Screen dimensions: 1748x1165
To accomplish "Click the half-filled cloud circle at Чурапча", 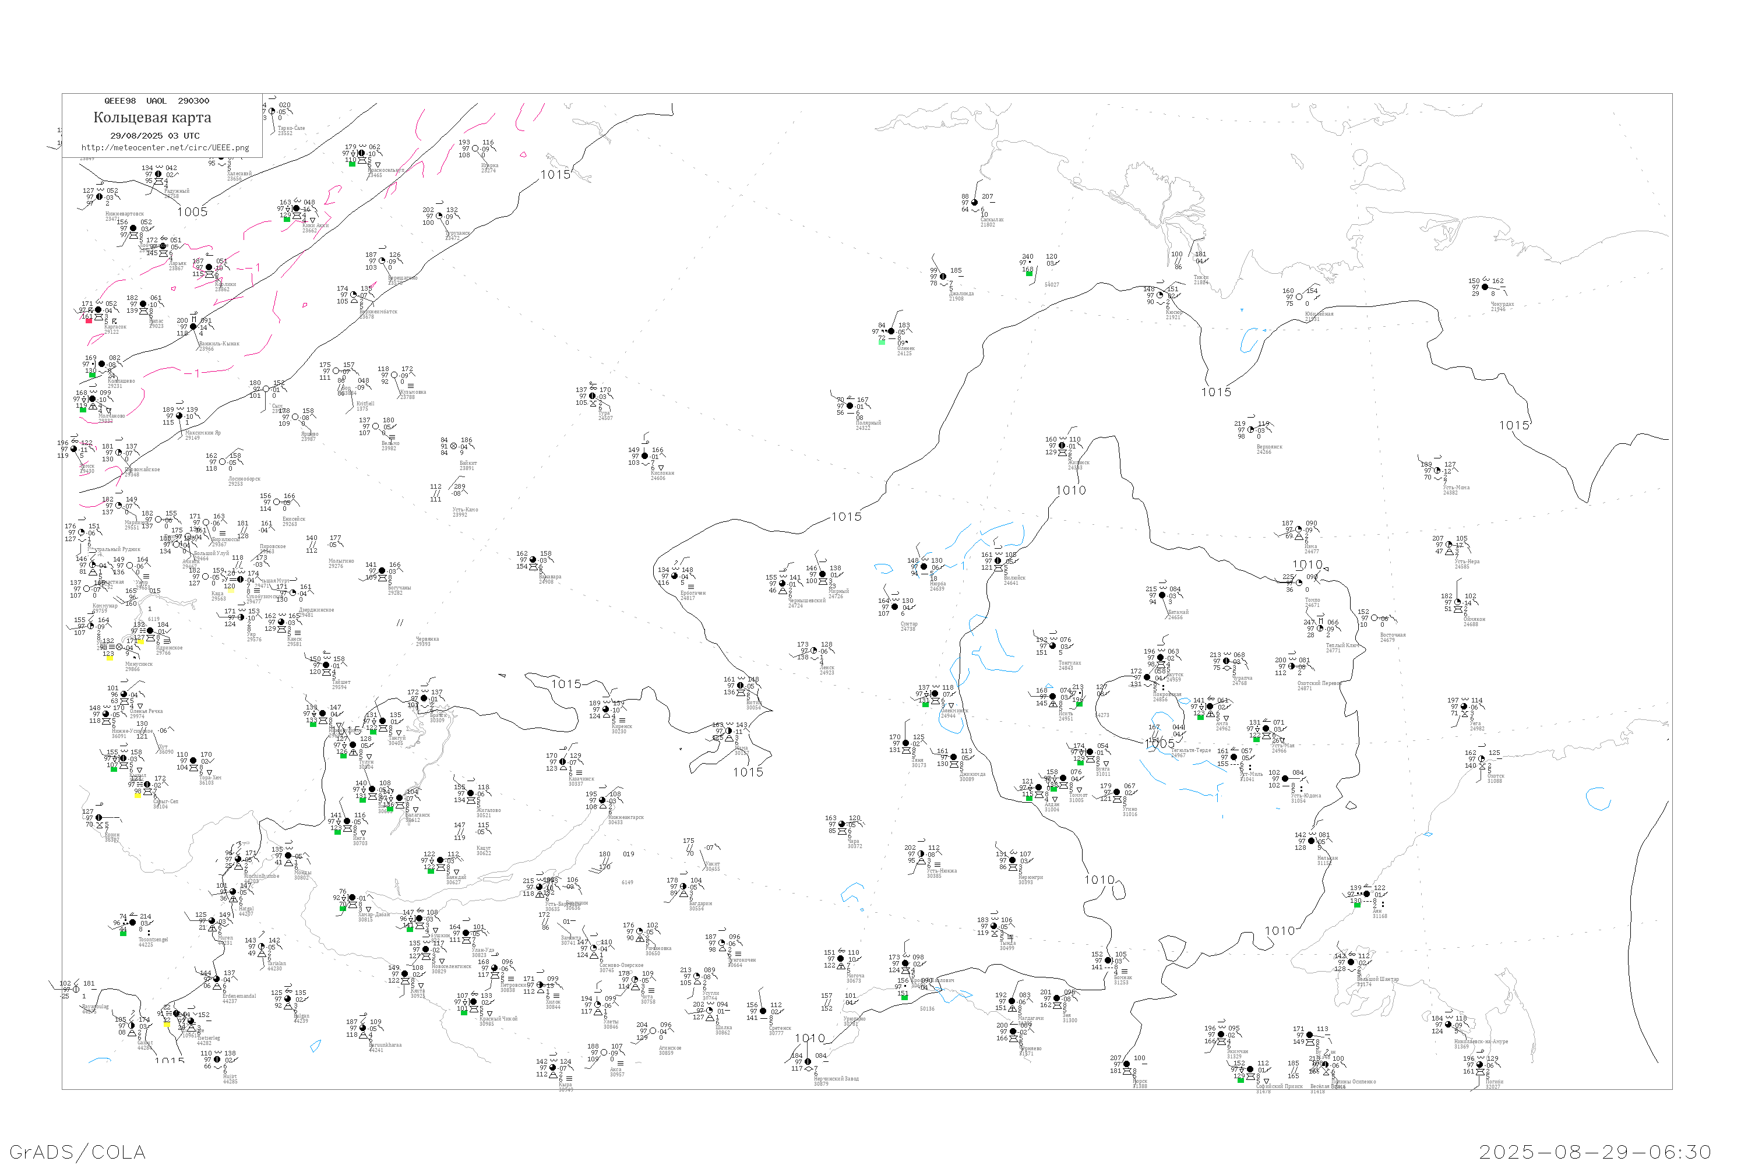I will [1227, 661].
